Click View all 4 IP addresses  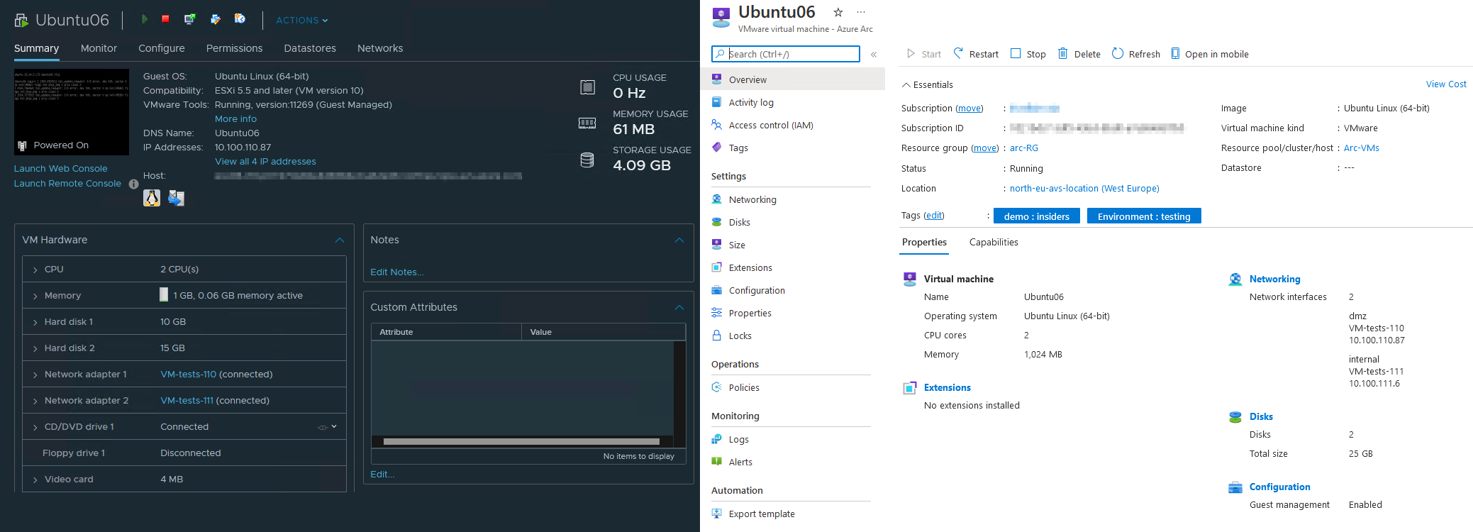pyautogui.click(x=265, y=162)
